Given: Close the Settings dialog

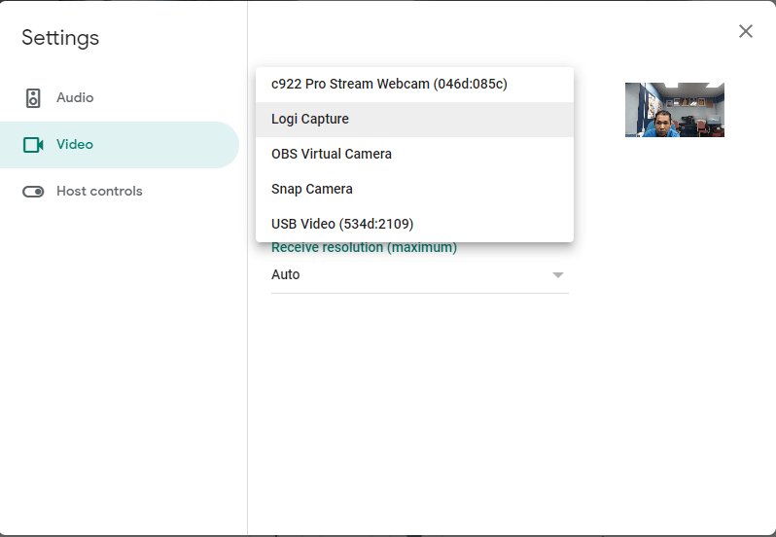Looking at the screenshot, I should pyautogui.click(x=745, y=31).
